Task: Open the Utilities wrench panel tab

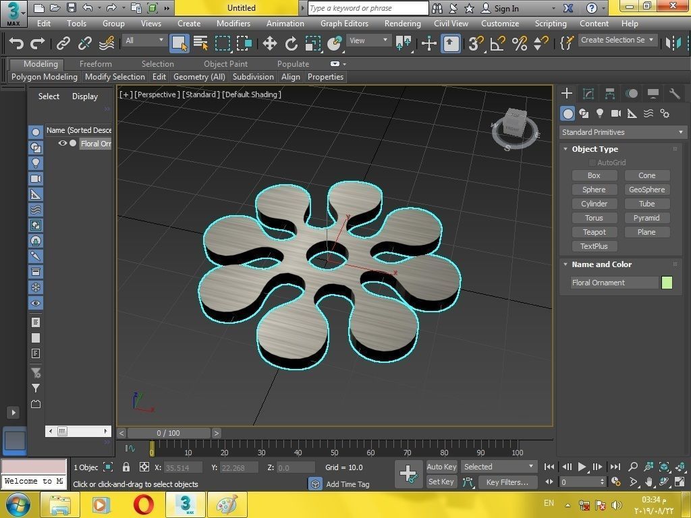Action: (674, 93)
